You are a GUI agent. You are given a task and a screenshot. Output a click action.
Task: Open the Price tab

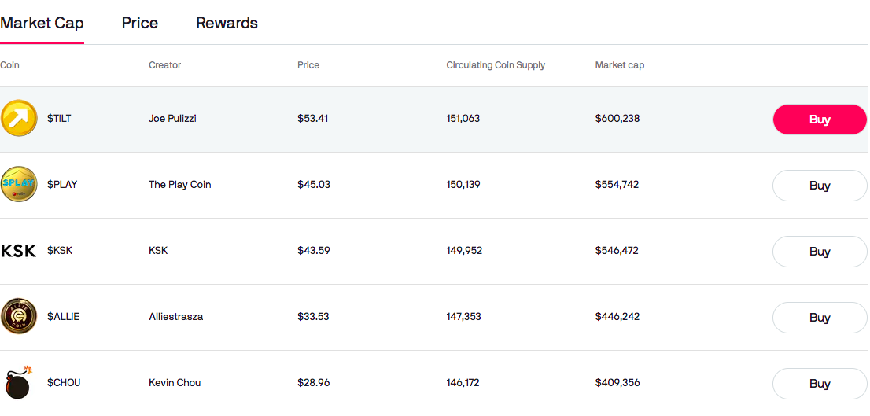click(140, 24)
